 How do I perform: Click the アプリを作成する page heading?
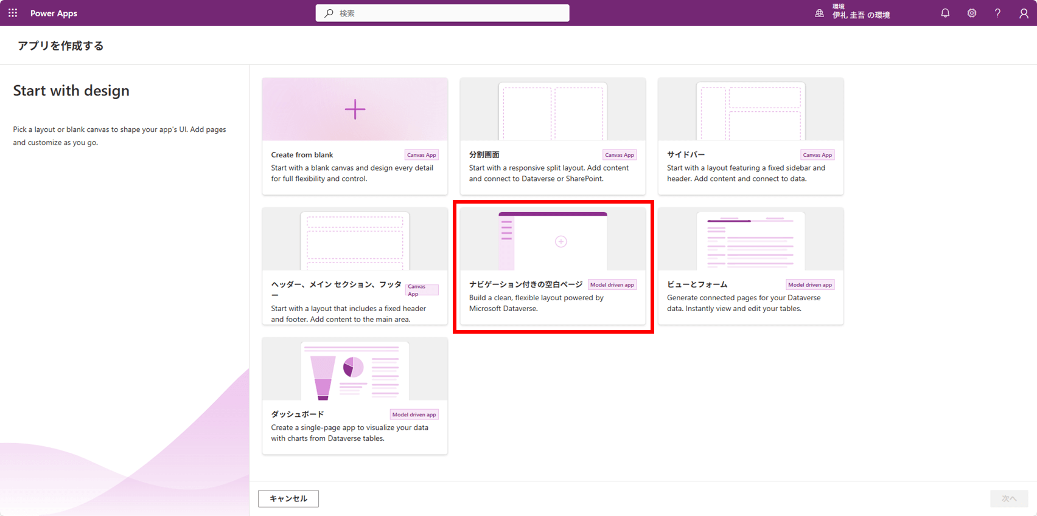[61, 46]
